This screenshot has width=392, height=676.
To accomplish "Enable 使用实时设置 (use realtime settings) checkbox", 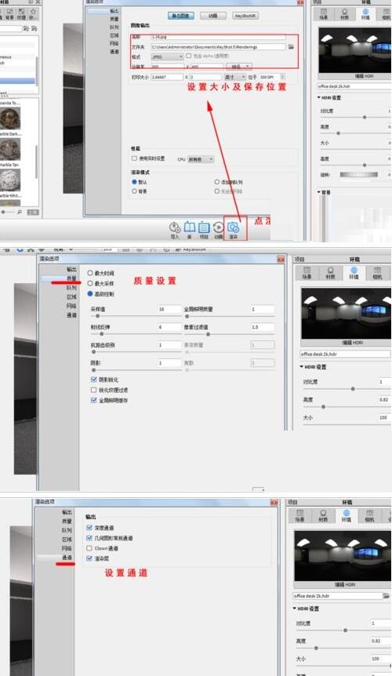I will [x=134, y=158].
